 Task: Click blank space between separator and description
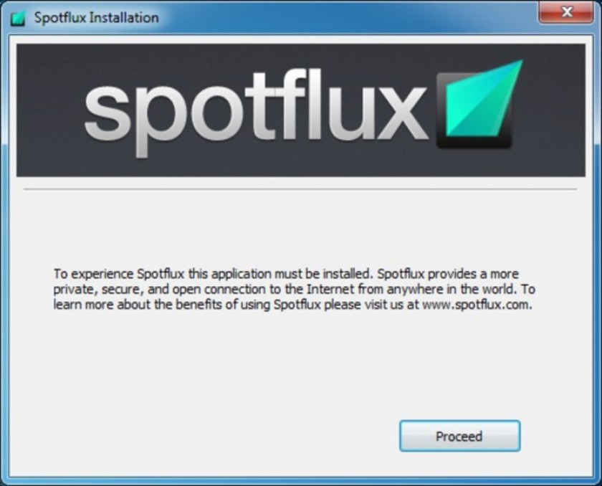point(300,229)
